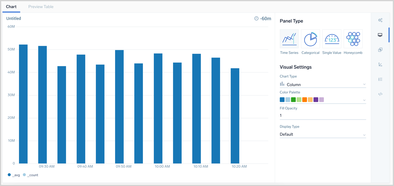This screenshot has height=186, width=394.
Task: Pick the Honeycomb panel type
Action: pyautogui.click(x=353, y=39)
